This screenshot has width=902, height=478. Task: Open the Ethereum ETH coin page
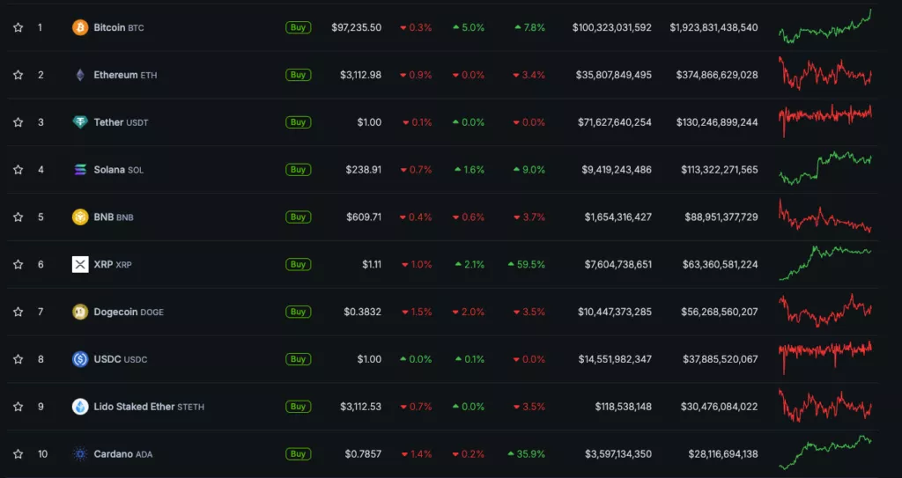(x=125, y=75)
